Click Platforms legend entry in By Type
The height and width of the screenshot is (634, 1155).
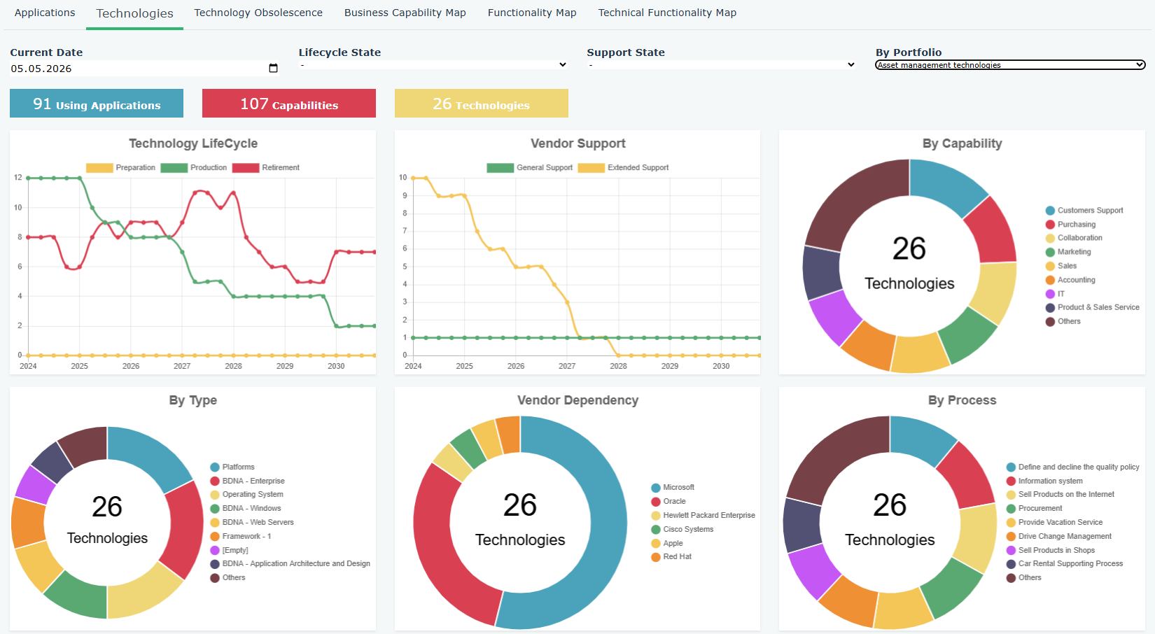click(232, 467)
